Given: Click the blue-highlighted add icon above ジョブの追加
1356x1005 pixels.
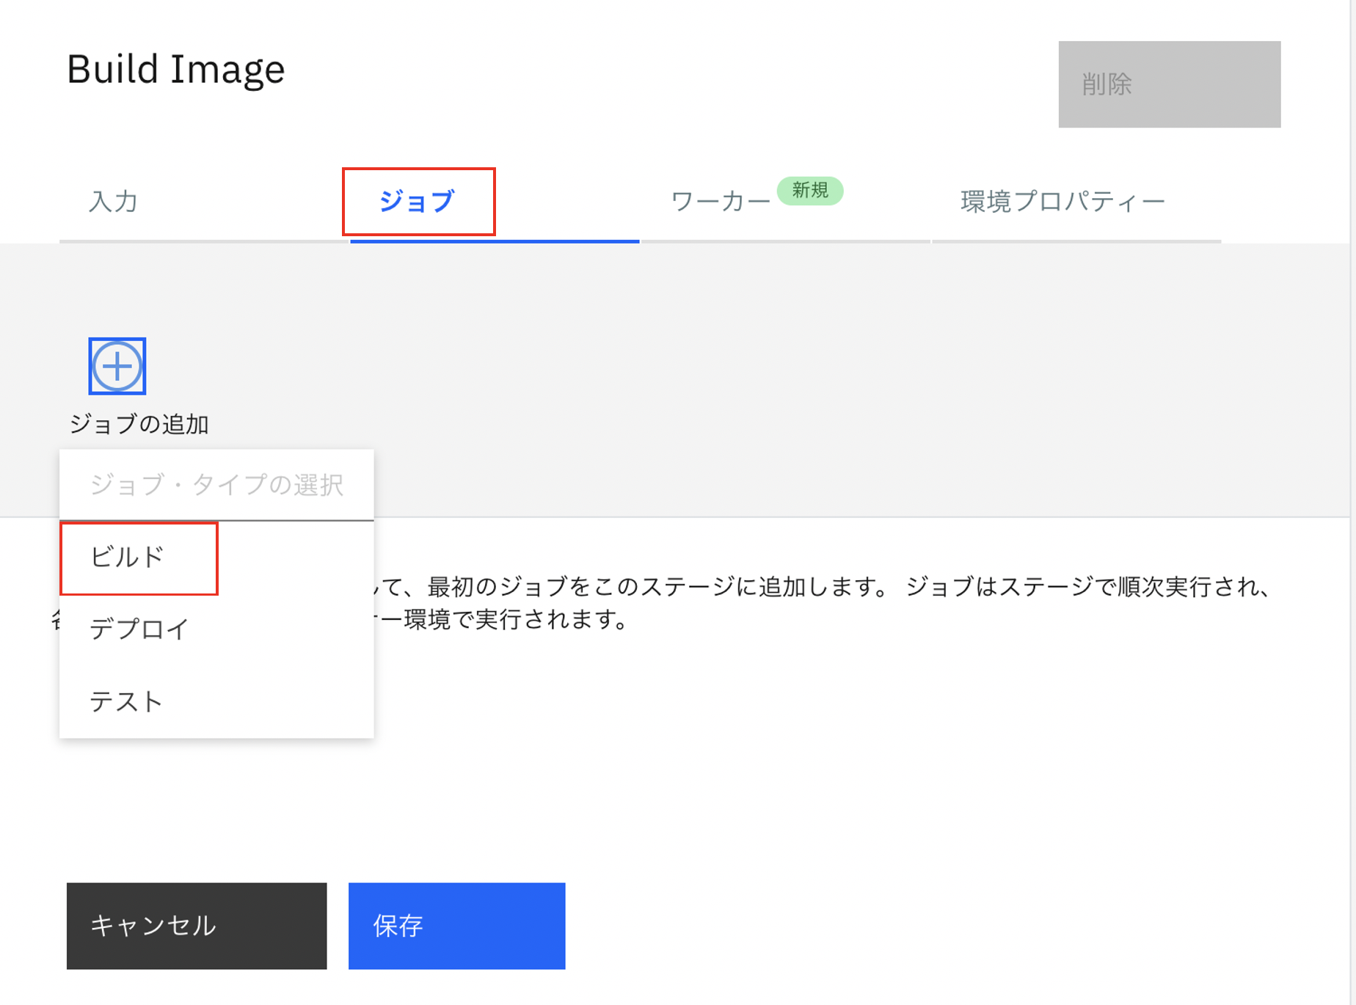Looking at the screenshot, I should (x=117, y=367).
